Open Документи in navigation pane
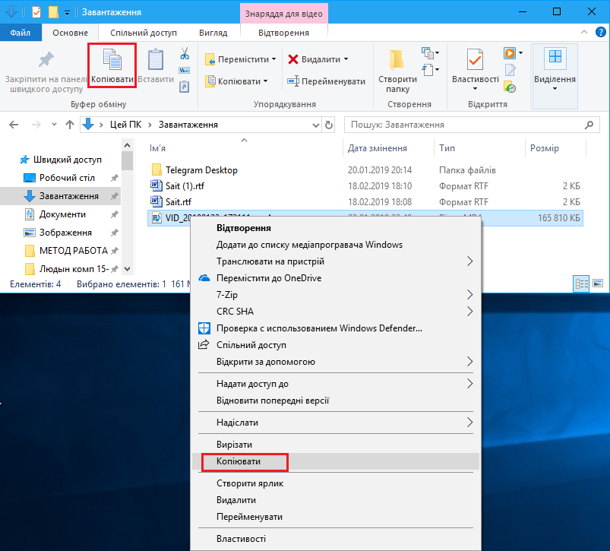 point(62,214)
